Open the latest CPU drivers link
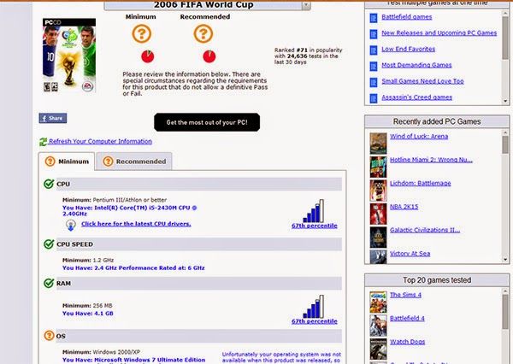 [136, 224]
